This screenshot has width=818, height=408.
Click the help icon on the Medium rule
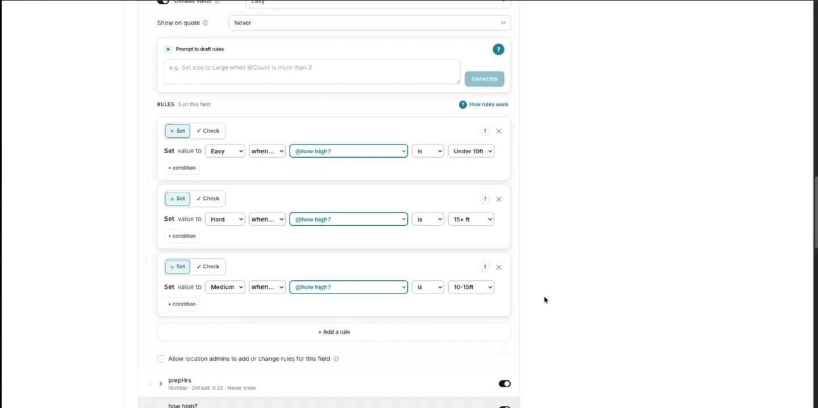(485, 267)
